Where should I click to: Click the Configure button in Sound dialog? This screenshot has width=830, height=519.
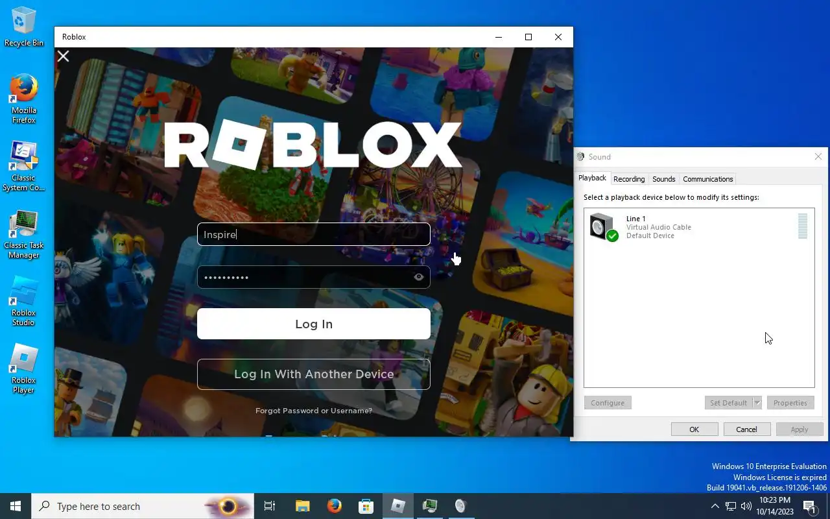(608, 403)
